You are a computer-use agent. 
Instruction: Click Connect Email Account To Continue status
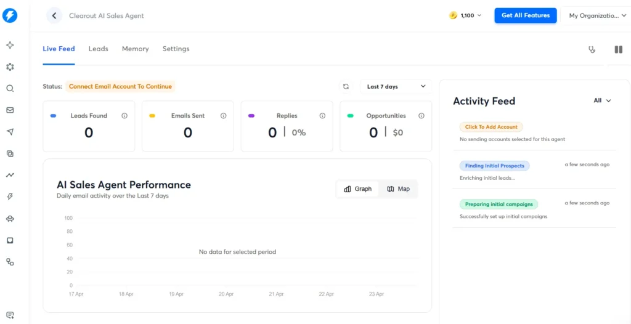click(x=120, y=86)
